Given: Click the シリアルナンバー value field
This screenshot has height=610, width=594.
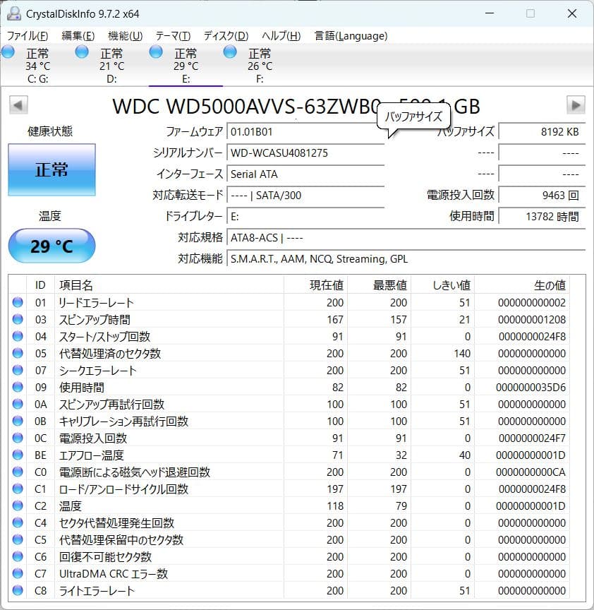Looking at the screenshot, I should (x=306, y=152).
